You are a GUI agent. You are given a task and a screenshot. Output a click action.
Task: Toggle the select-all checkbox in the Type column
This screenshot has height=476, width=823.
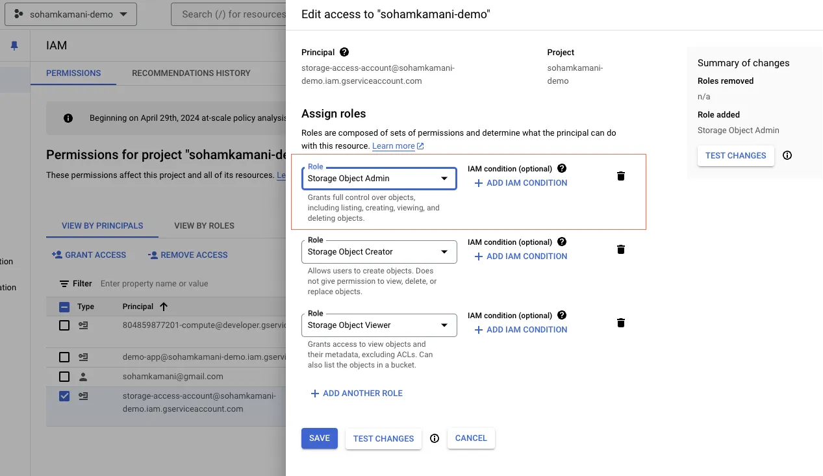click(x=64, y=306)
